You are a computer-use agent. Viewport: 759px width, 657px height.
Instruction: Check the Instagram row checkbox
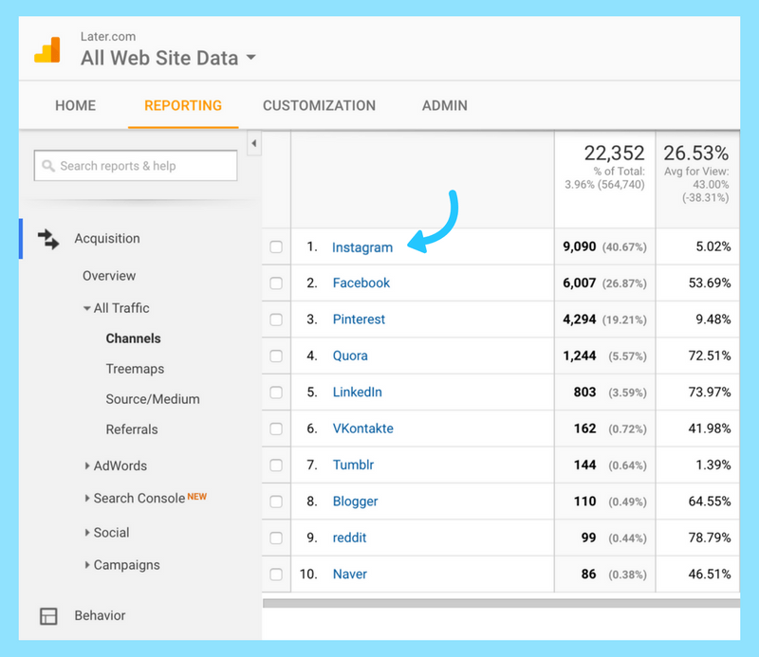276,246
